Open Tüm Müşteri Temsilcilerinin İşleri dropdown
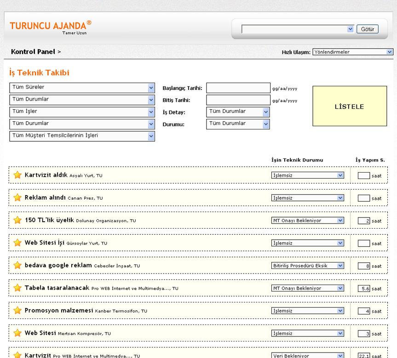The height and width of the screenshot is (358, 397). pyautogui.click(x=82, y=136)
